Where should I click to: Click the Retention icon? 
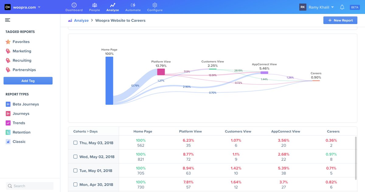pyautogui.click(x=8, y=132)
